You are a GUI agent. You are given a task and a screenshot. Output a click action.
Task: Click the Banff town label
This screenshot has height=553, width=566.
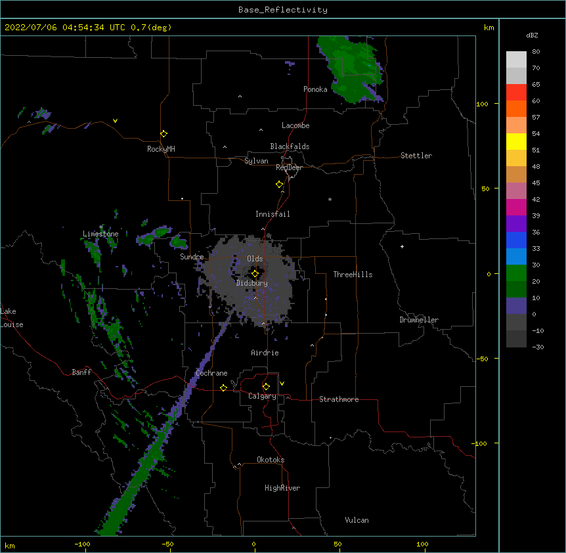[81, 372]
